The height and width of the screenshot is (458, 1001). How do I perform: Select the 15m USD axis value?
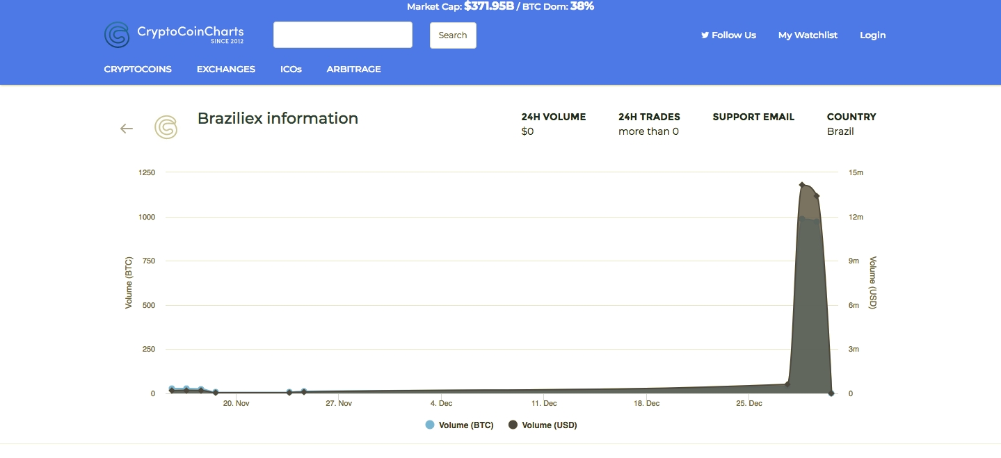coord(856,173)
